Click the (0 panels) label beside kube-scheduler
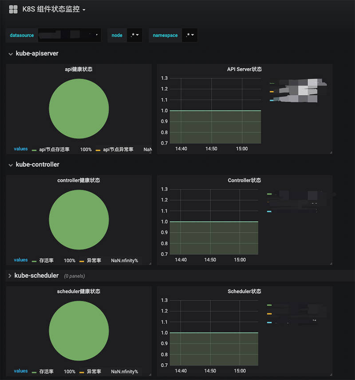 pyautogui.click(x=75, y=276)
